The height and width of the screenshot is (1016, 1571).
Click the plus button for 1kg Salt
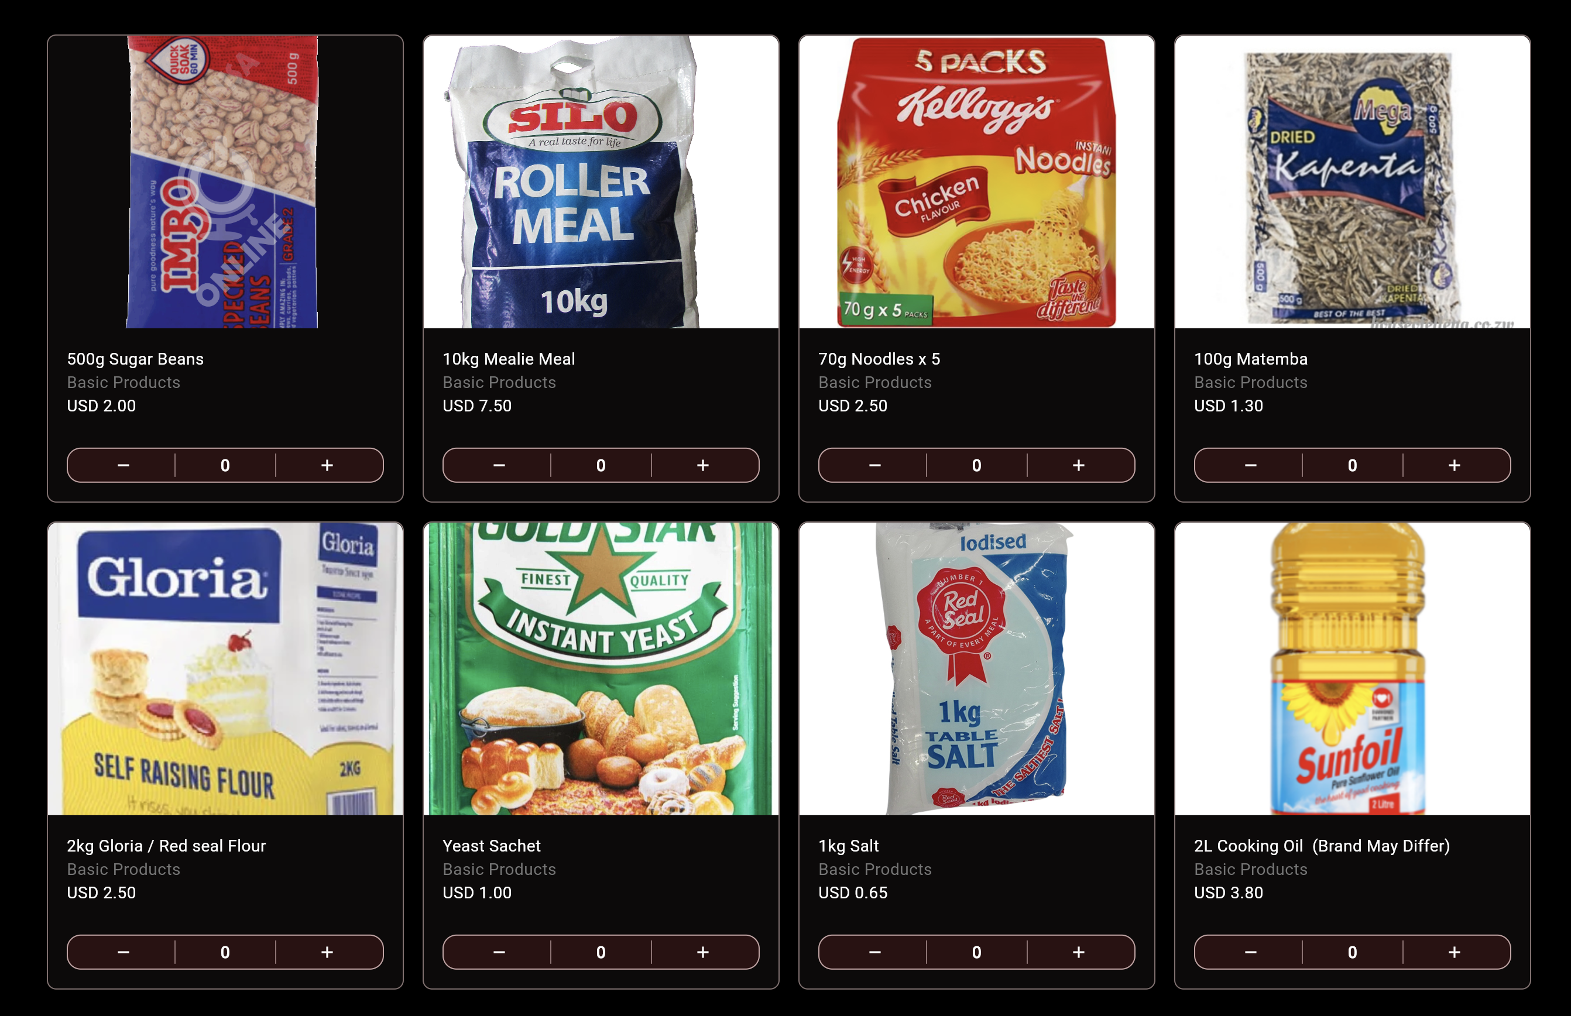click(1078, 952)
